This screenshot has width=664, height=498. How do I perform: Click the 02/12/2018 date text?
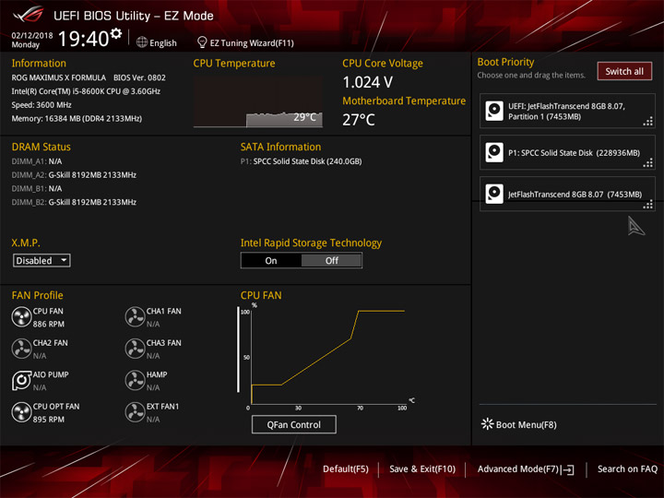[32, 36]
